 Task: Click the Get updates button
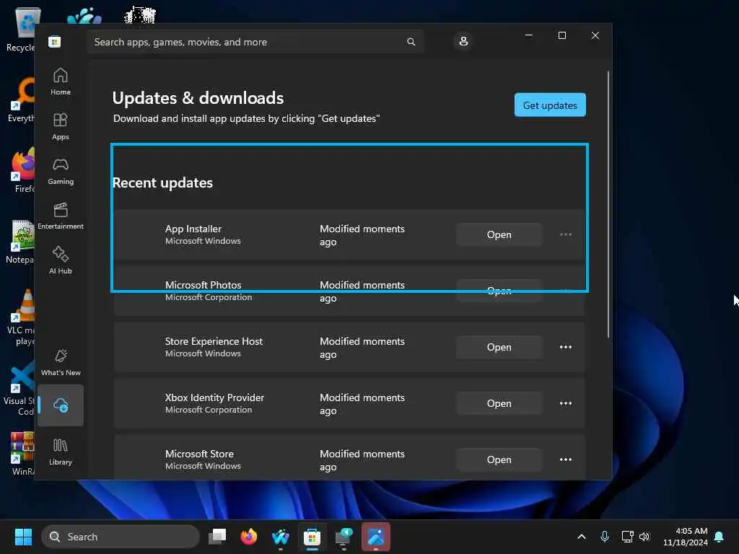pyautogui.click(x=550, y=105)
